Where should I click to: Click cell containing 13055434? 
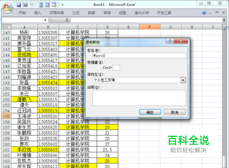click(x=48, y=83)
